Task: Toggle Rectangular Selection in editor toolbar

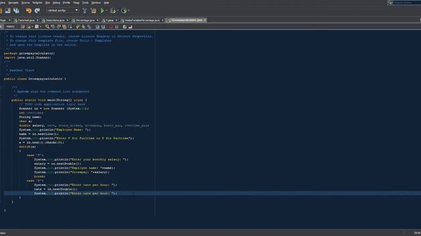Action: (x=70, y=26)
